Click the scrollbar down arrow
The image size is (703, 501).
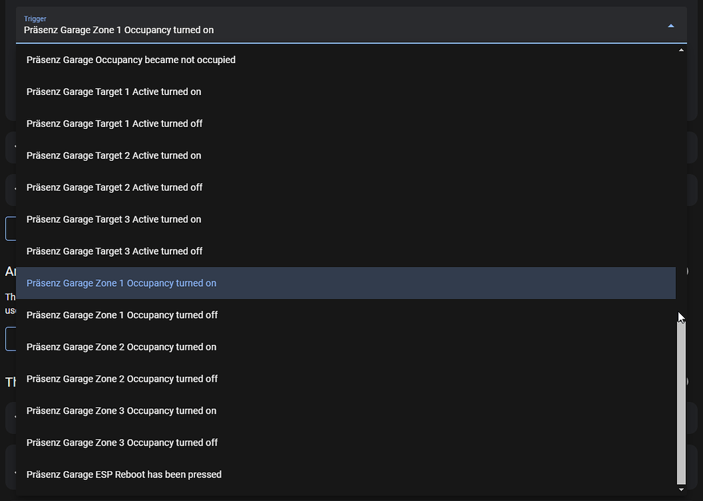coord(681,489)
